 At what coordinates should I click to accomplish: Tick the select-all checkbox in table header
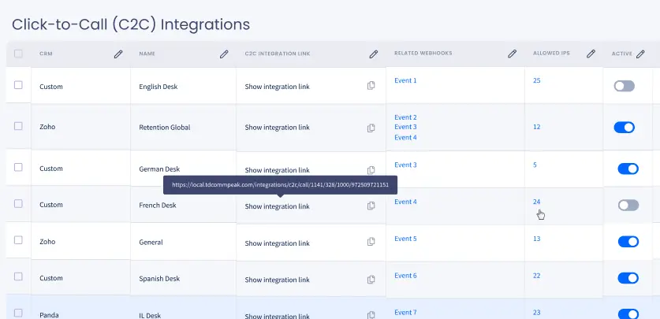tap(18, 54)
